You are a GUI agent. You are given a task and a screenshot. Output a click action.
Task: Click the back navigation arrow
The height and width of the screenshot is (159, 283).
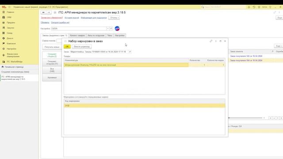[43, 12]
